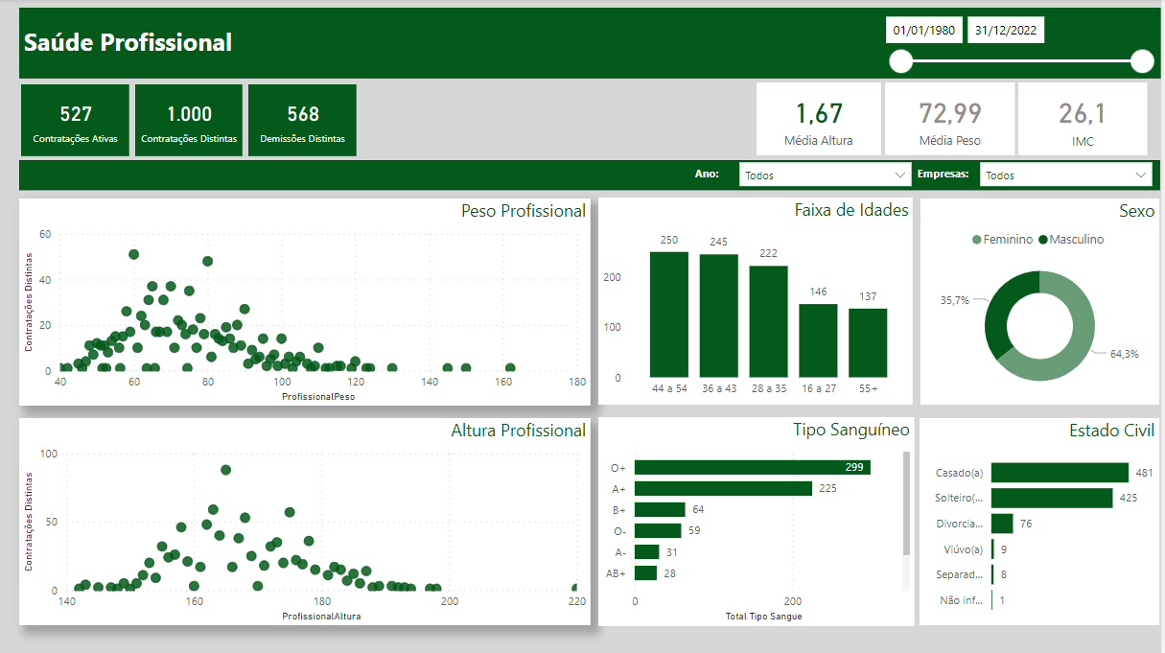Image resolution: width=1165 pixels, height=653 pixels.
Task: Click the Peso Profissional chart title
Action: [x=523, y=211]
